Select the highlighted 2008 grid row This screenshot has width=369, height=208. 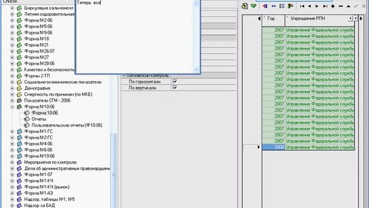(308, 147)
